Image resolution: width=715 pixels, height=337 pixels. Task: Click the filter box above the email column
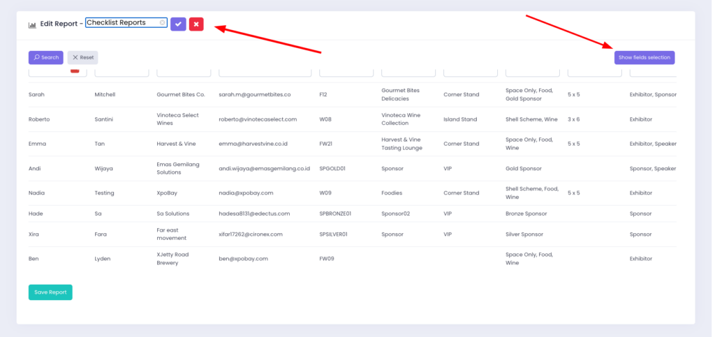tap(266, 72)
